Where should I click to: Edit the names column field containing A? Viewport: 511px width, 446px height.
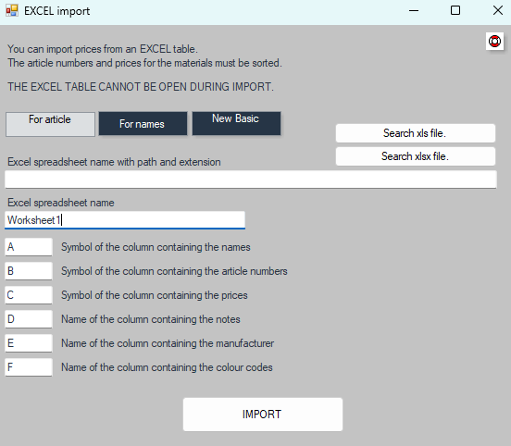29,247
